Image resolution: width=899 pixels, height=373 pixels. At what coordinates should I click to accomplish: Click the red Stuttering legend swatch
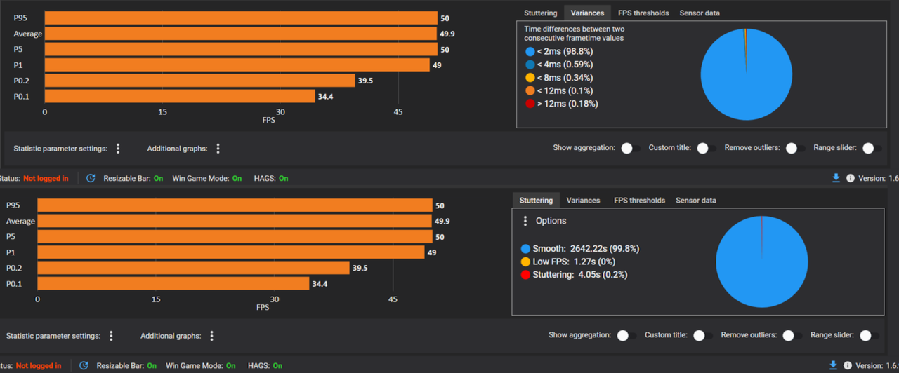(x=525, y=275)
